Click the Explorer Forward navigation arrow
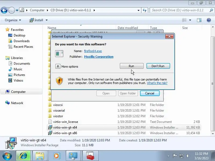This screenshot has width=215, height=161. tap(12, 10)
